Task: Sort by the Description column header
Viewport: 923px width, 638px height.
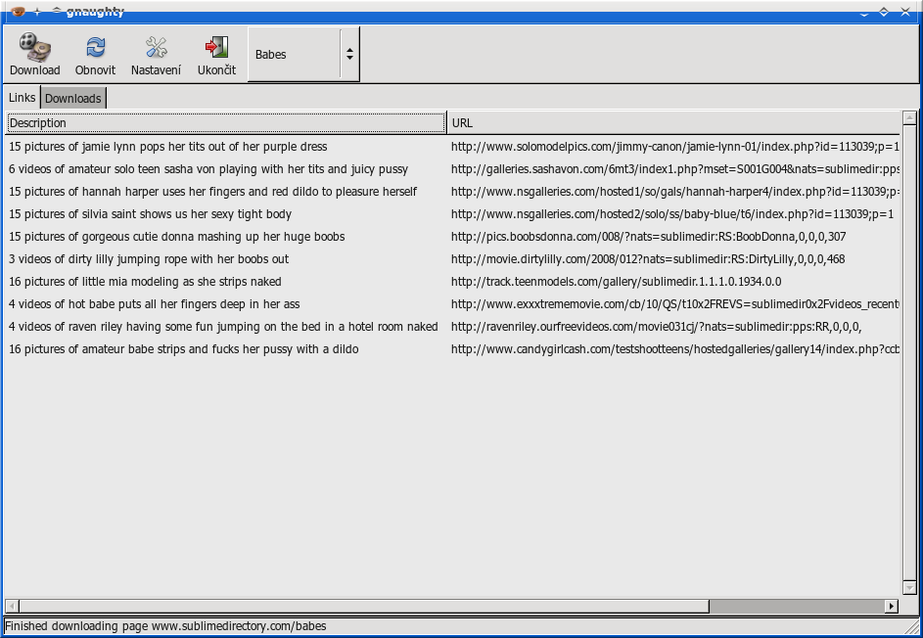Action: pyautogui.click(x=225, y=122)
